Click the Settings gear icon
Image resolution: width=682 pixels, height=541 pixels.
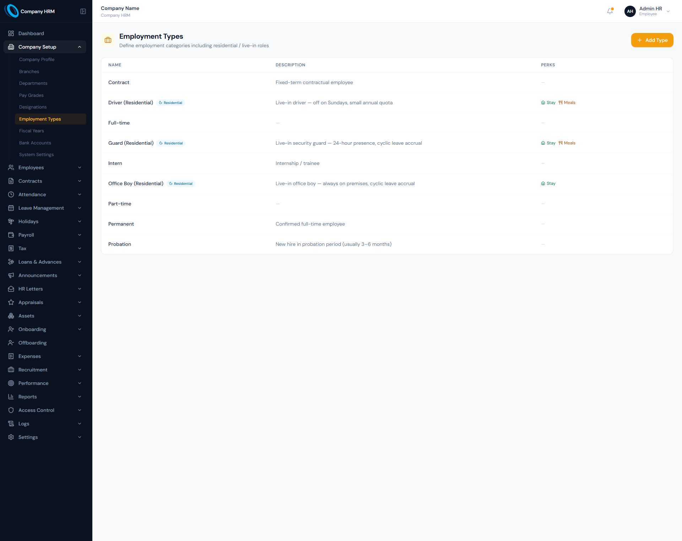point(11,437)
